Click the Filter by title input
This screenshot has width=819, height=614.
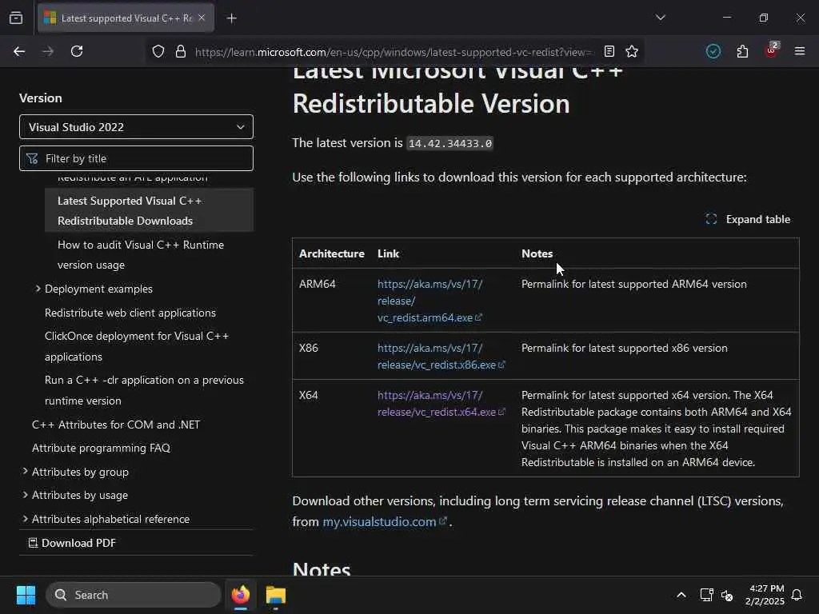click(136, 158)
